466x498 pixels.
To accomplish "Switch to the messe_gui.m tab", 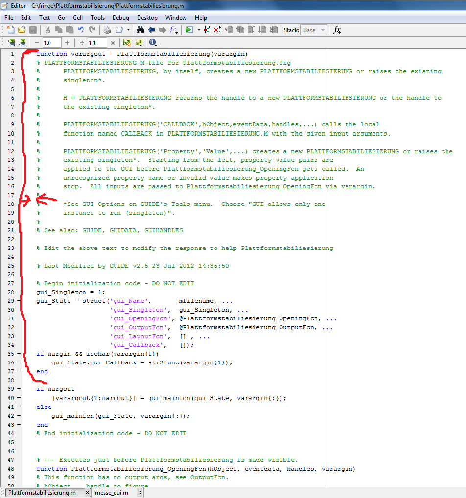I will tap(111, 493).
